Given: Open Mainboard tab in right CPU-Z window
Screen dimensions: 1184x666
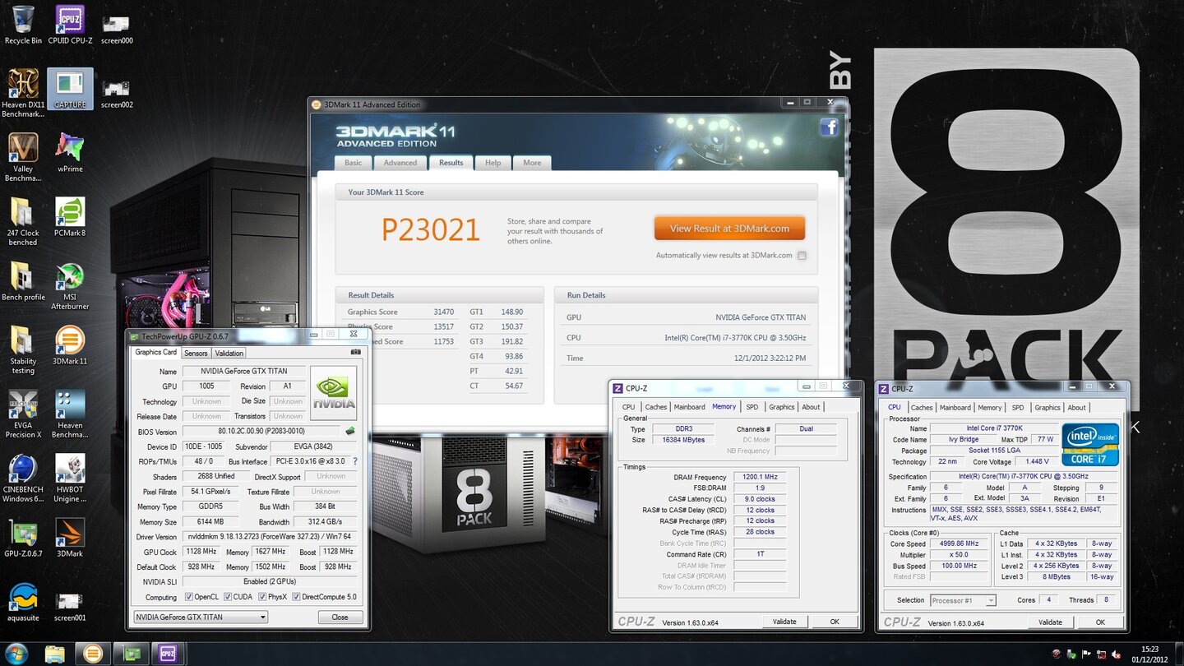Looking at the screenshot, I should click(x=955, y=408).
